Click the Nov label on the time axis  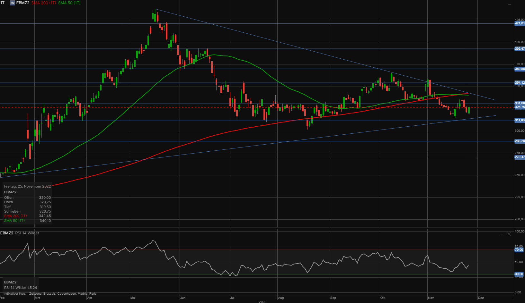click(431, 298)
